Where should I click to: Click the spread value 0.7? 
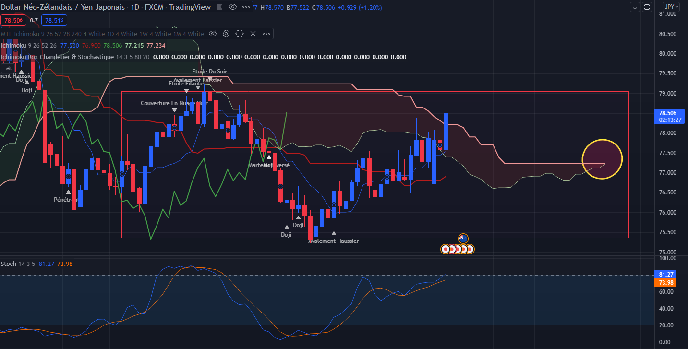(34, 20)
